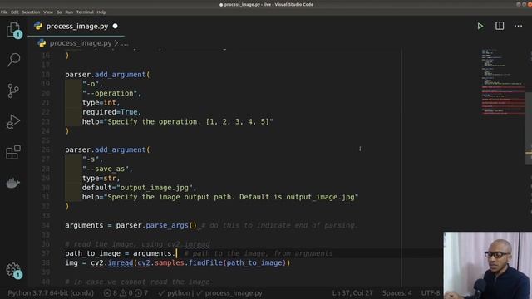Click the minimap code overview

[x=503, y=82]
